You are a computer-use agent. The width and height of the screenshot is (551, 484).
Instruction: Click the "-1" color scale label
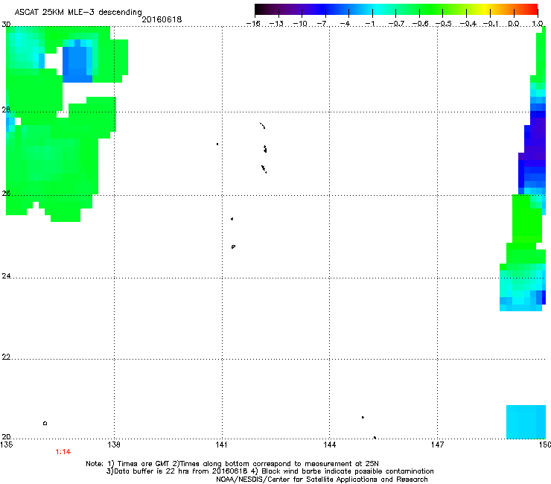coord(369,24)
